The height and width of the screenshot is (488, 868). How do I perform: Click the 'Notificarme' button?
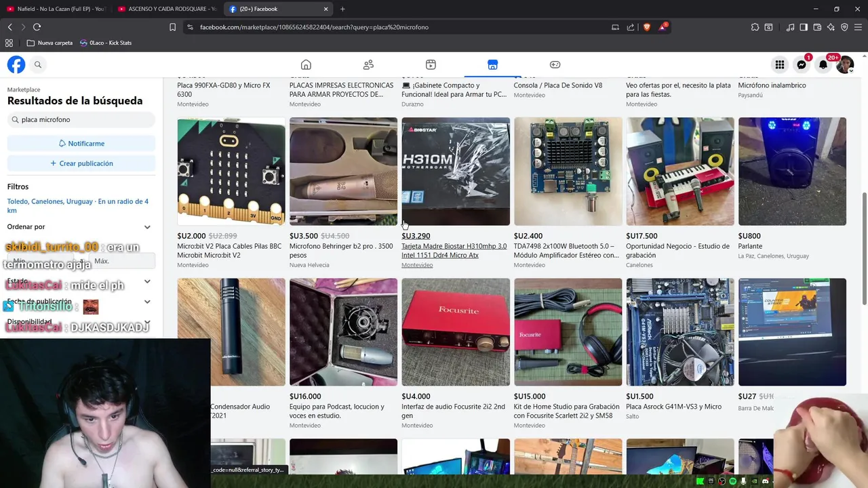81,144
